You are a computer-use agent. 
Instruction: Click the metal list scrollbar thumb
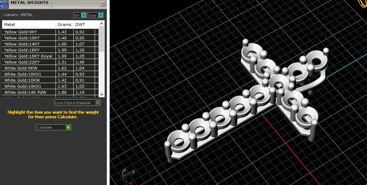click(x=101, y=39)
